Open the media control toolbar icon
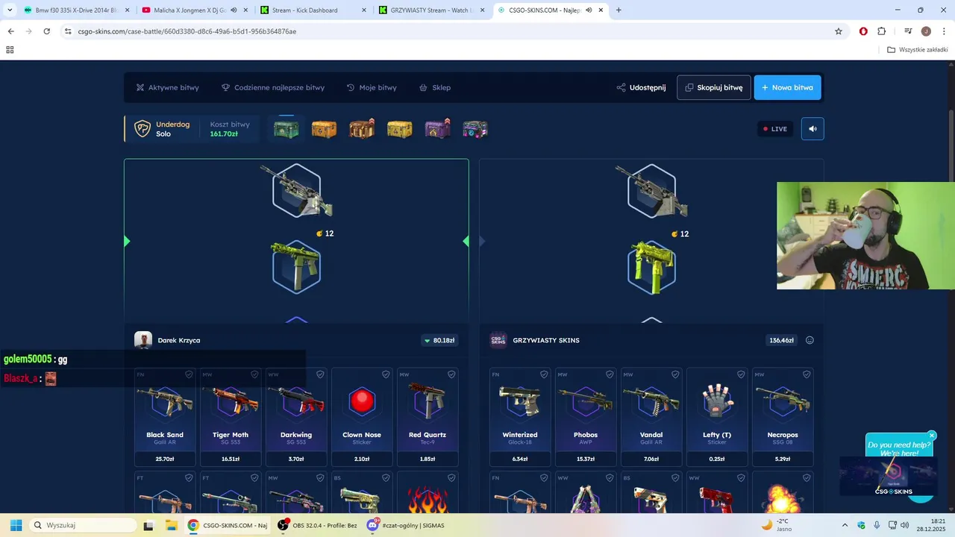Viewport: 955px width, 537px height. pos(908,31)
